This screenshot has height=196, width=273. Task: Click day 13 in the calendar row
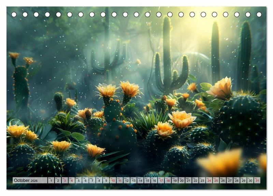133,181
